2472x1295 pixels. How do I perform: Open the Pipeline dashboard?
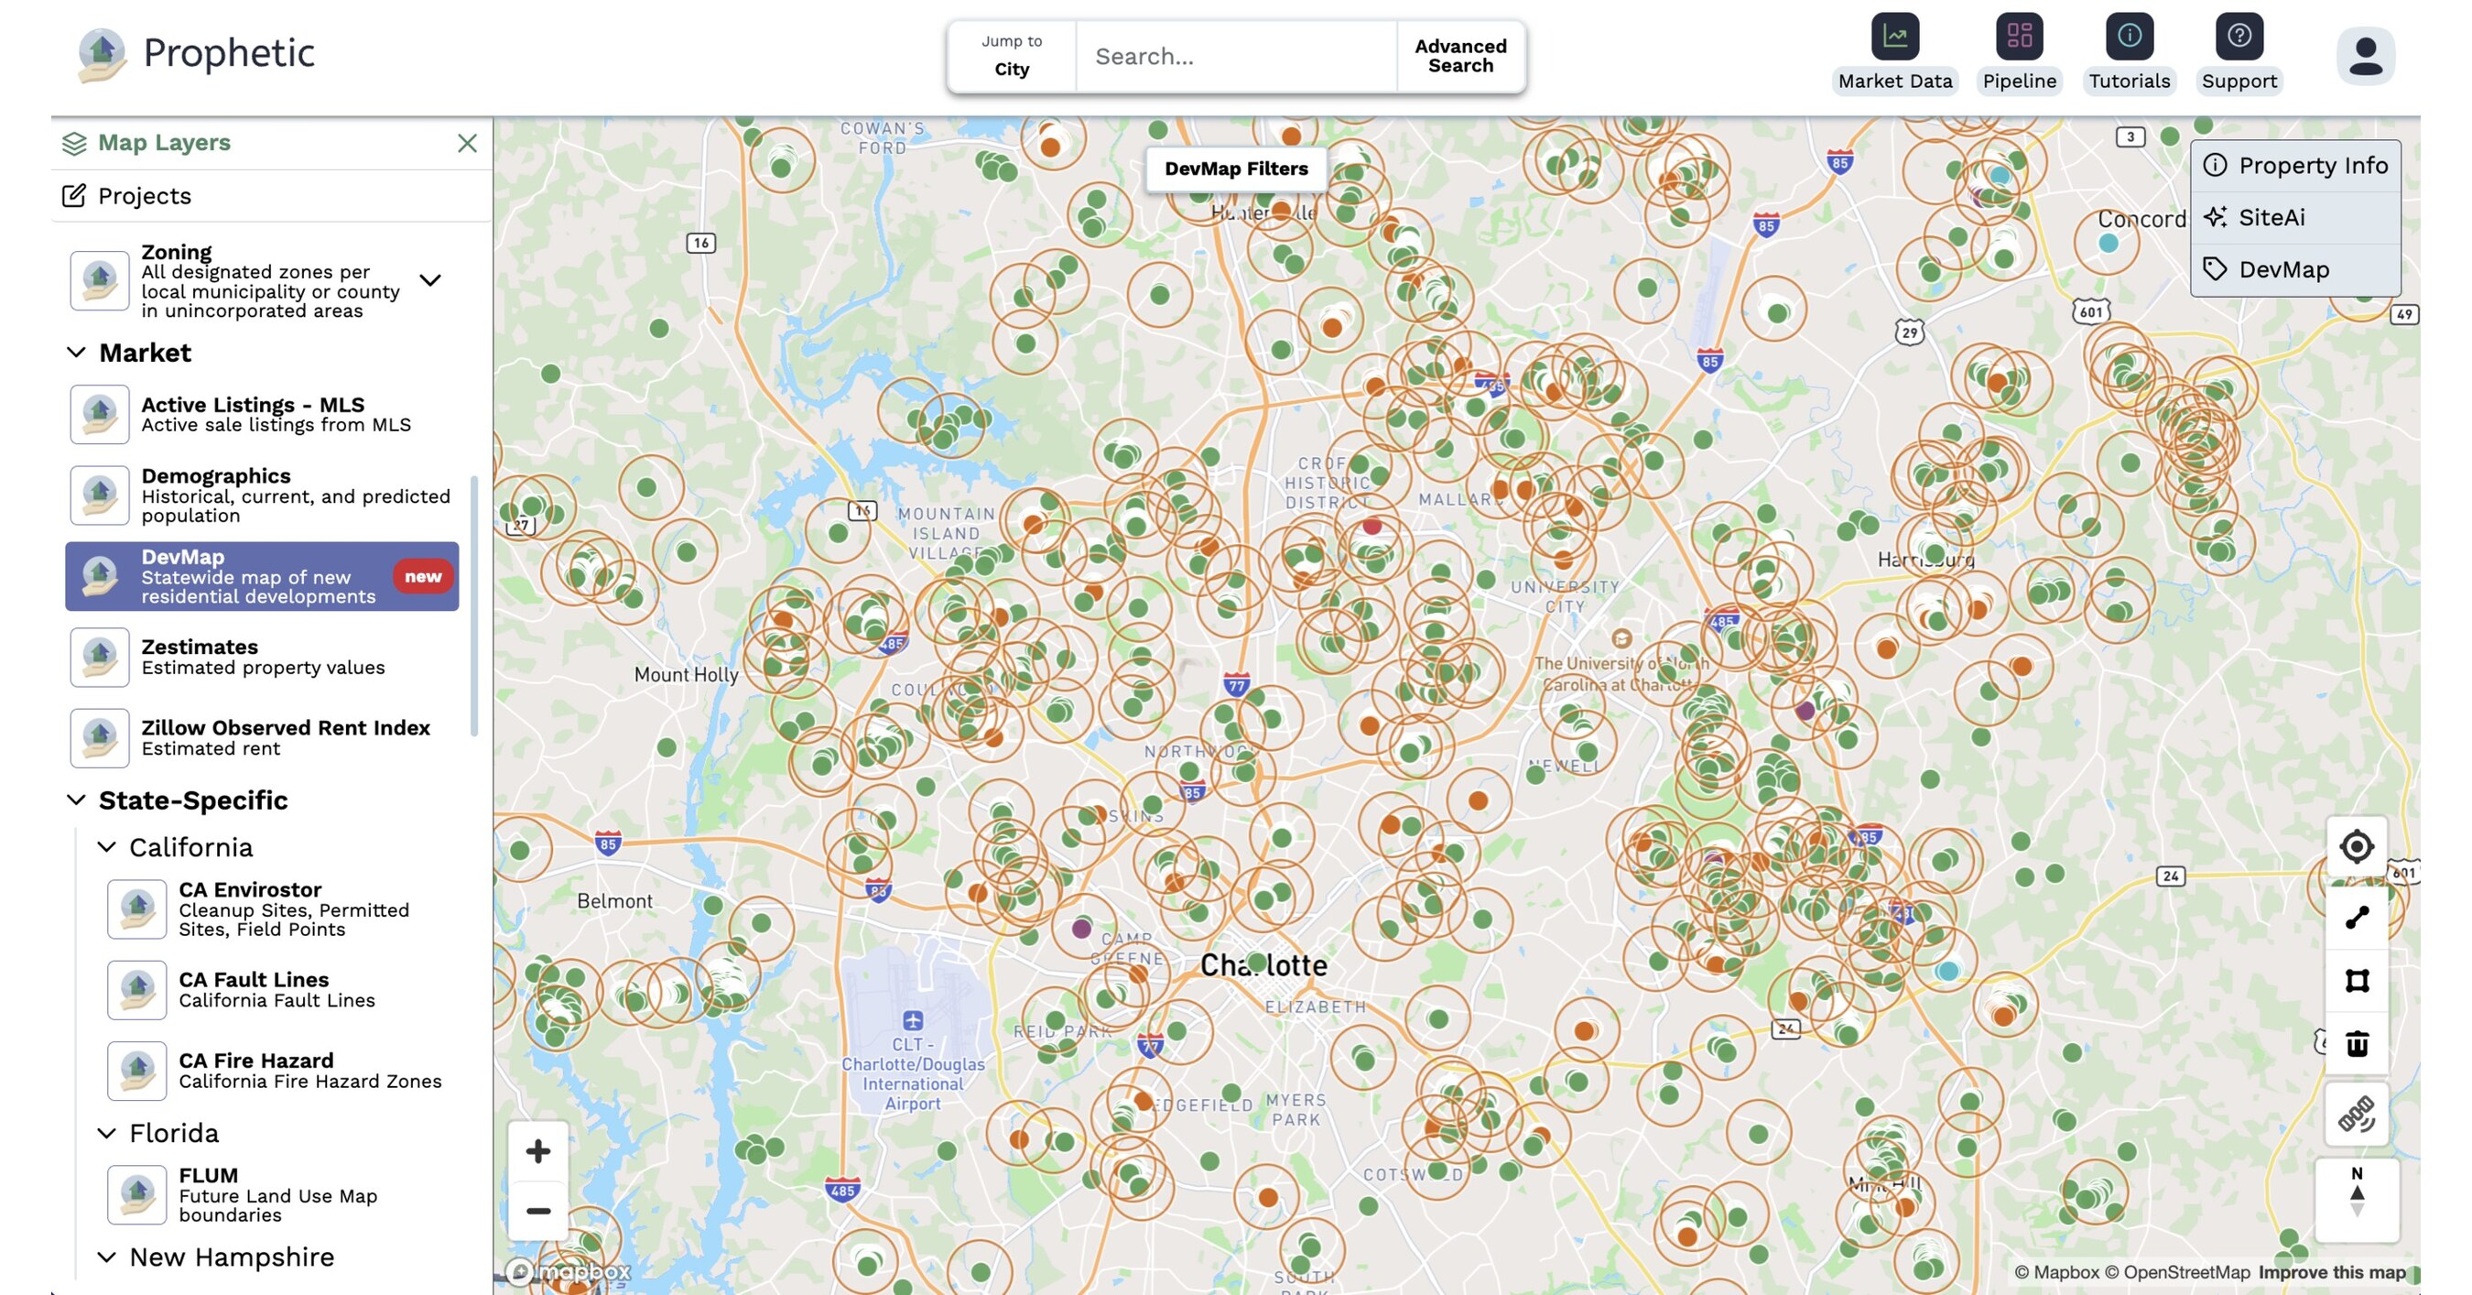coord(2019,54)
